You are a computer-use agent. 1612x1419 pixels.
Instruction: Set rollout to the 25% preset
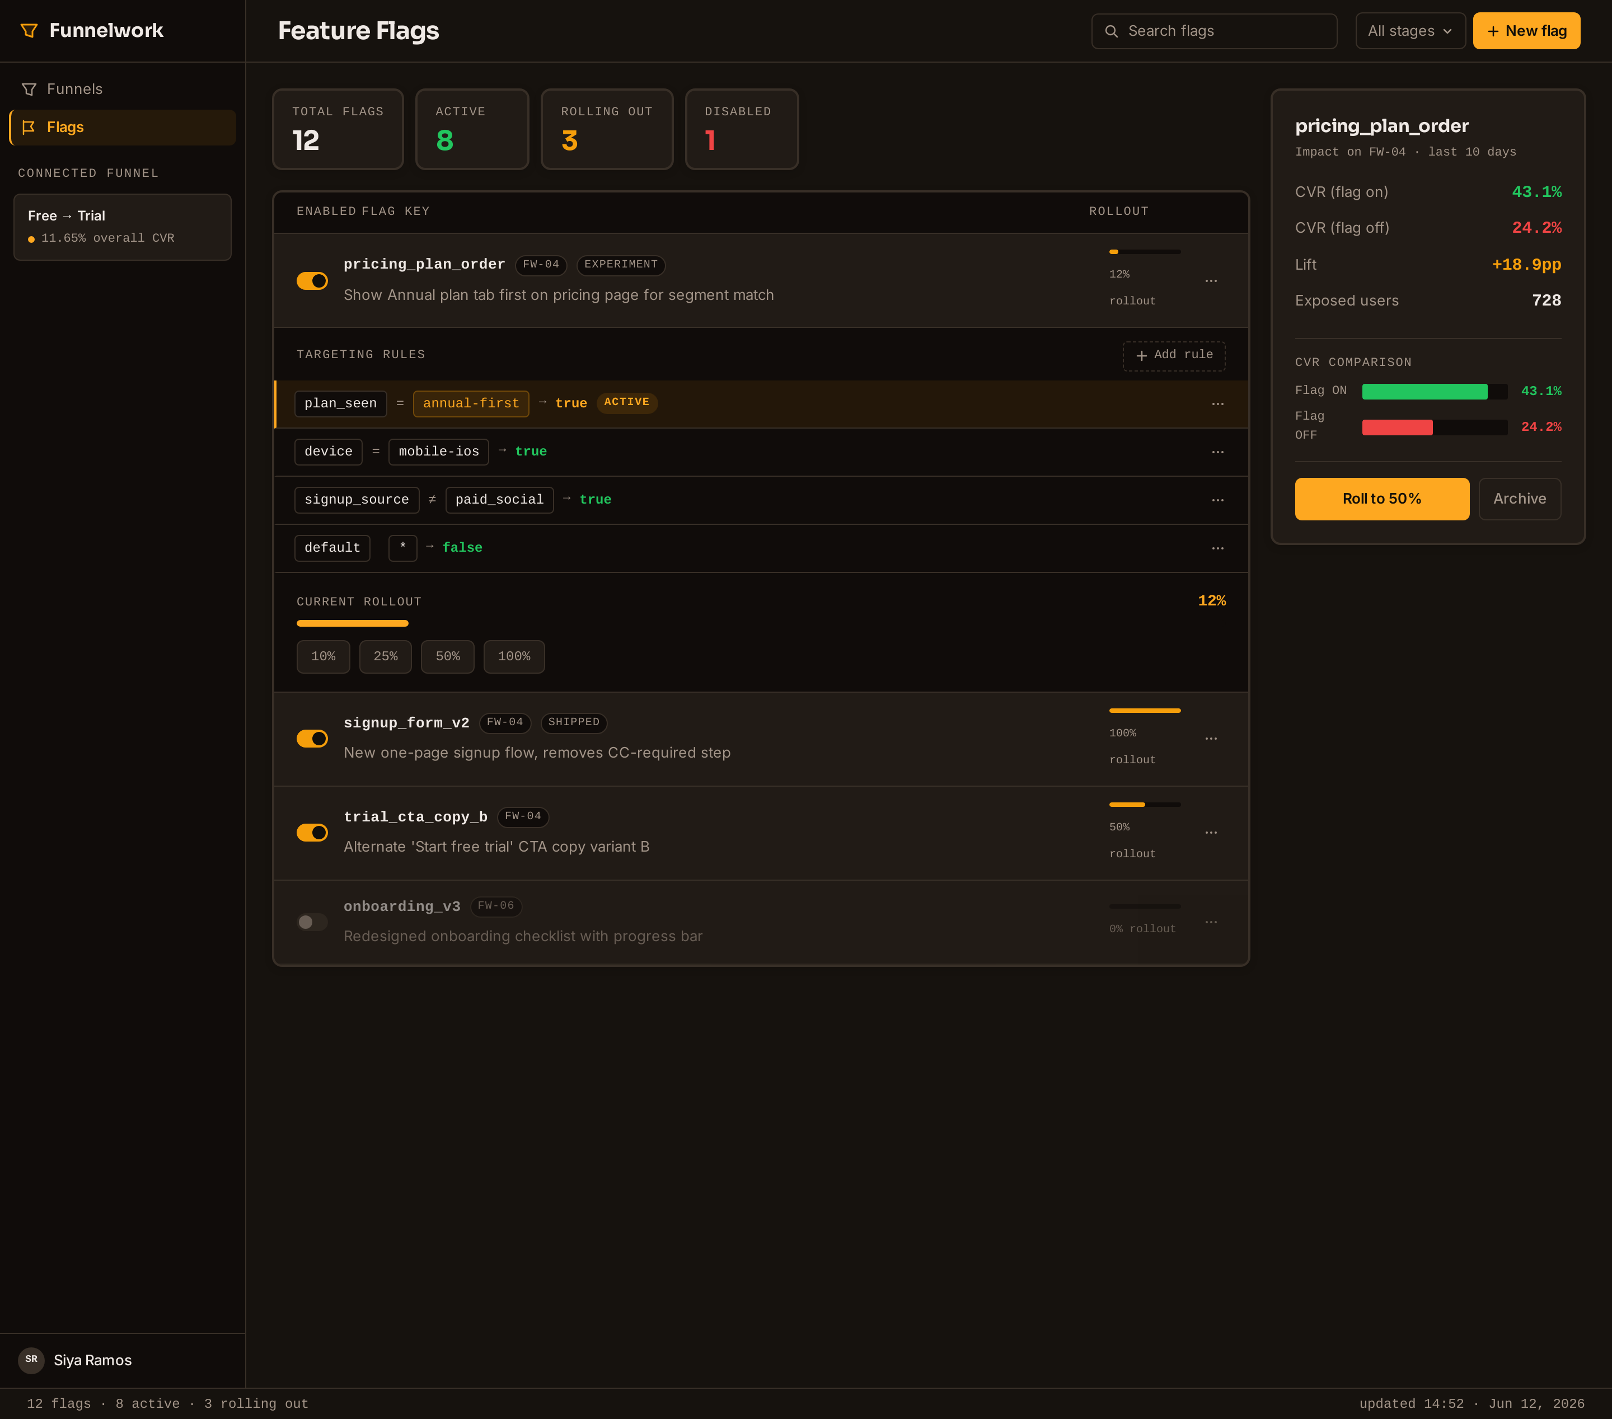coord(386,657)
